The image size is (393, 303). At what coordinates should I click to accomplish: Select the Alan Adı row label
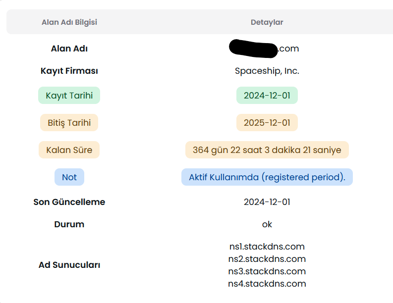point(69,49)
